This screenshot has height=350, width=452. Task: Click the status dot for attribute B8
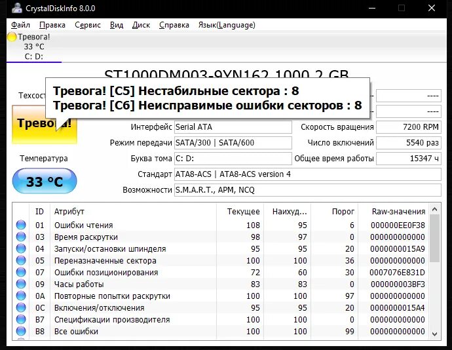click(x=21, y=331)
